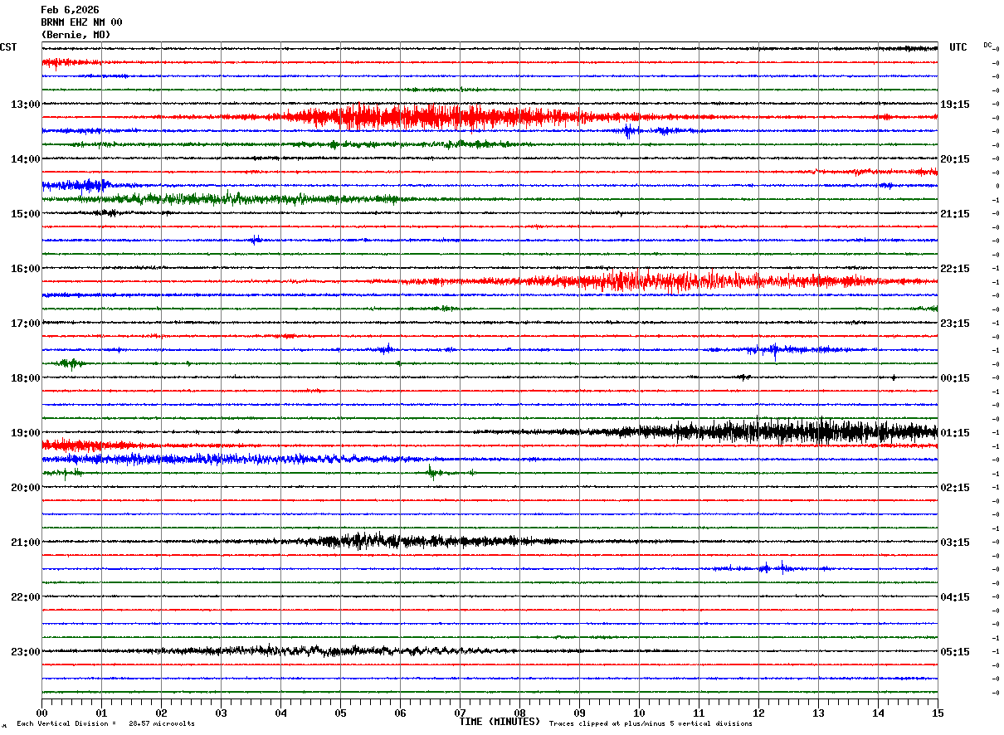Click minute tick label '07' on time axis

pos(461,713)
